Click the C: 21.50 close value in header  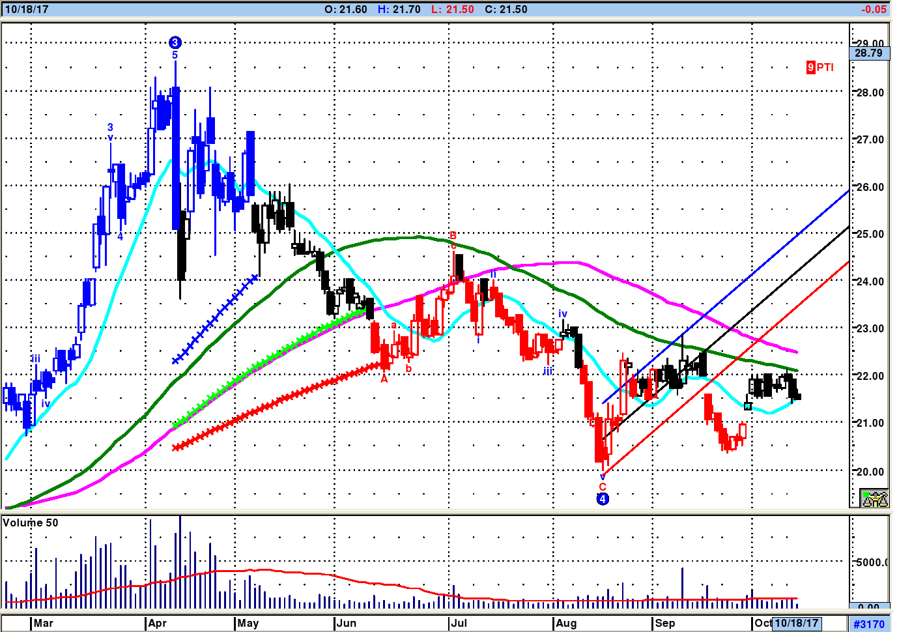(x=505, y=9)
